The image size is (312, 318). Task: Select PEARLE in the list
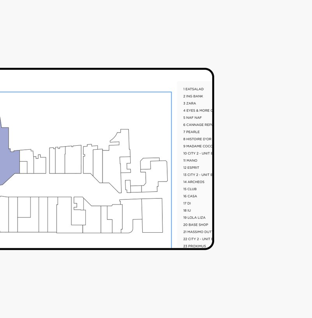(x=191, y=132)
